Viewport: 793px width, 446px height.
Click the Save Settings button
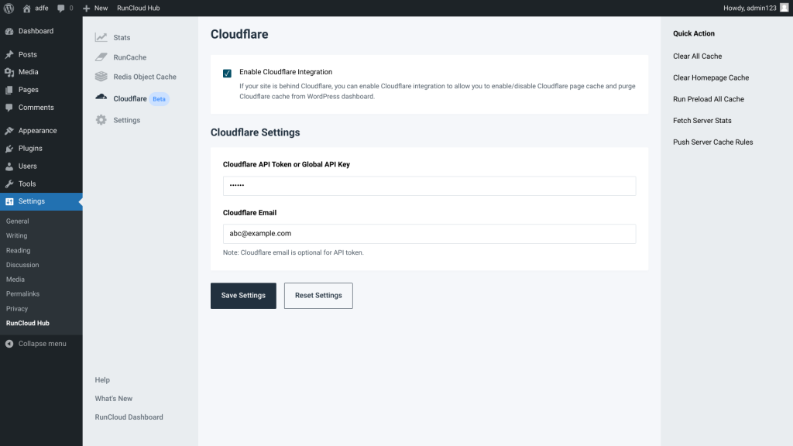click(x=243, y=295)
